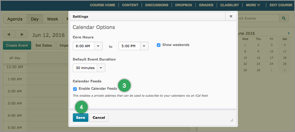Open Set Dates
Screen dimensions: 295x132
click(44, 45)
